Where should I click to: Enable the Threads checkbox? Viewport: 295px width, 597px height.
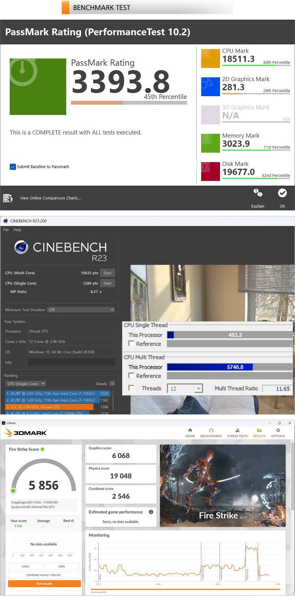[x=131, y=388]
